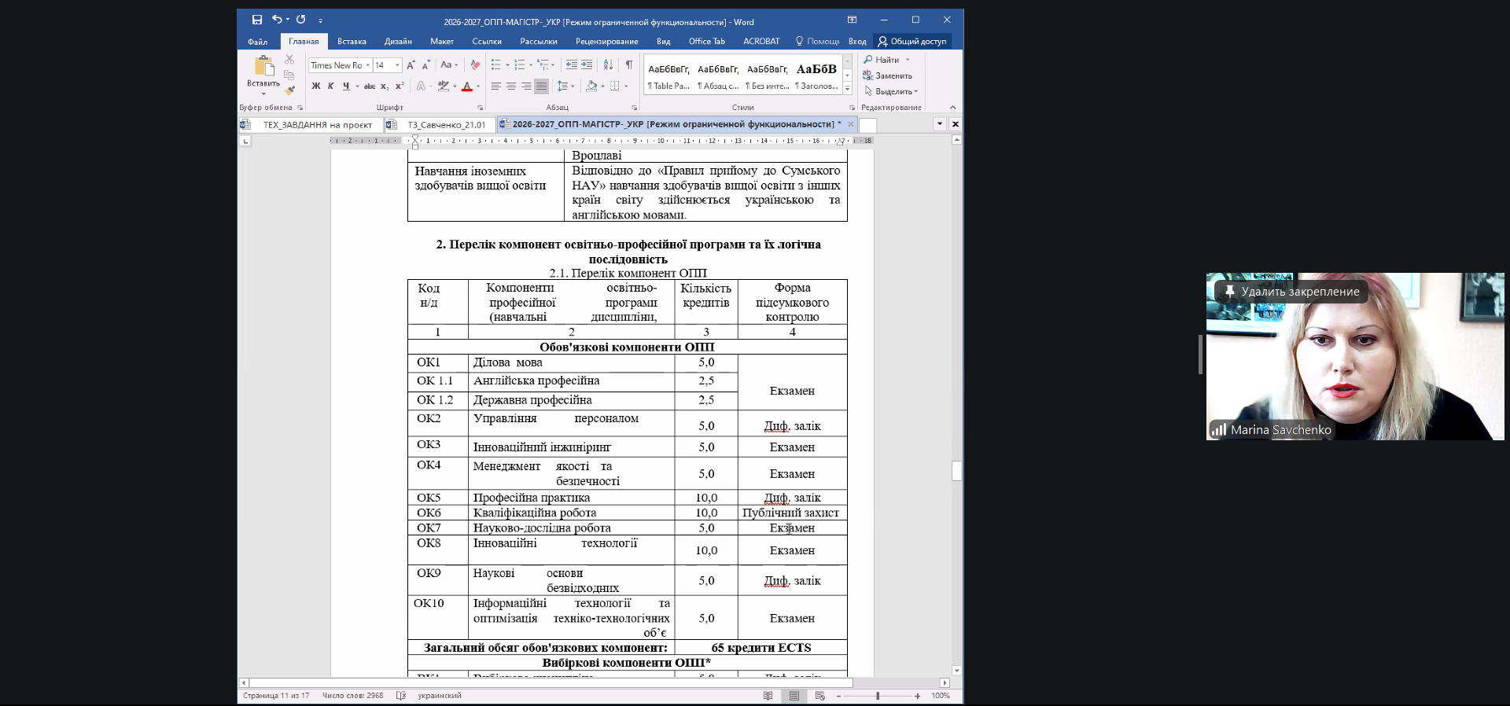Click the red font color swatch
Viewport: 1510px width, 706px height.
(467, 86)
